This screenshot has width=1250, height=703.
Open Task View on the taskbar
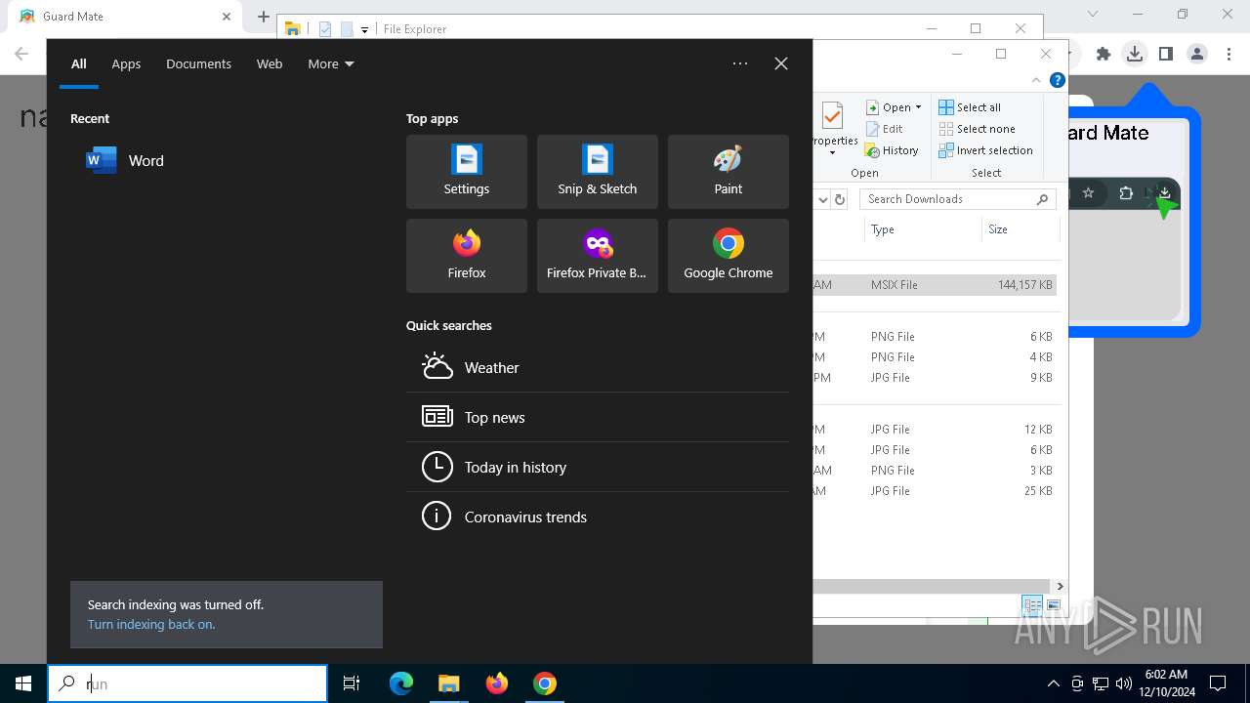(352, 683)
